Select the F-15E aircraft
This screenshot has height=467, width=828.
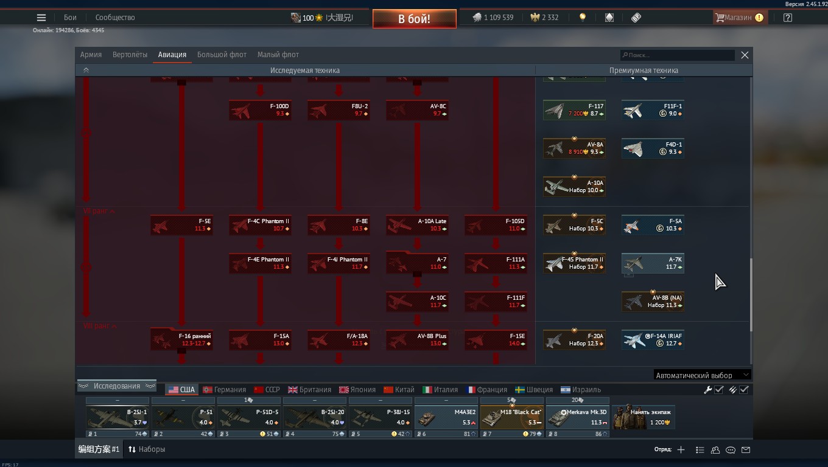tap(496, 340)
